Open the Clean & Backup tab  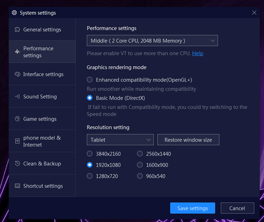coord(42,164)
